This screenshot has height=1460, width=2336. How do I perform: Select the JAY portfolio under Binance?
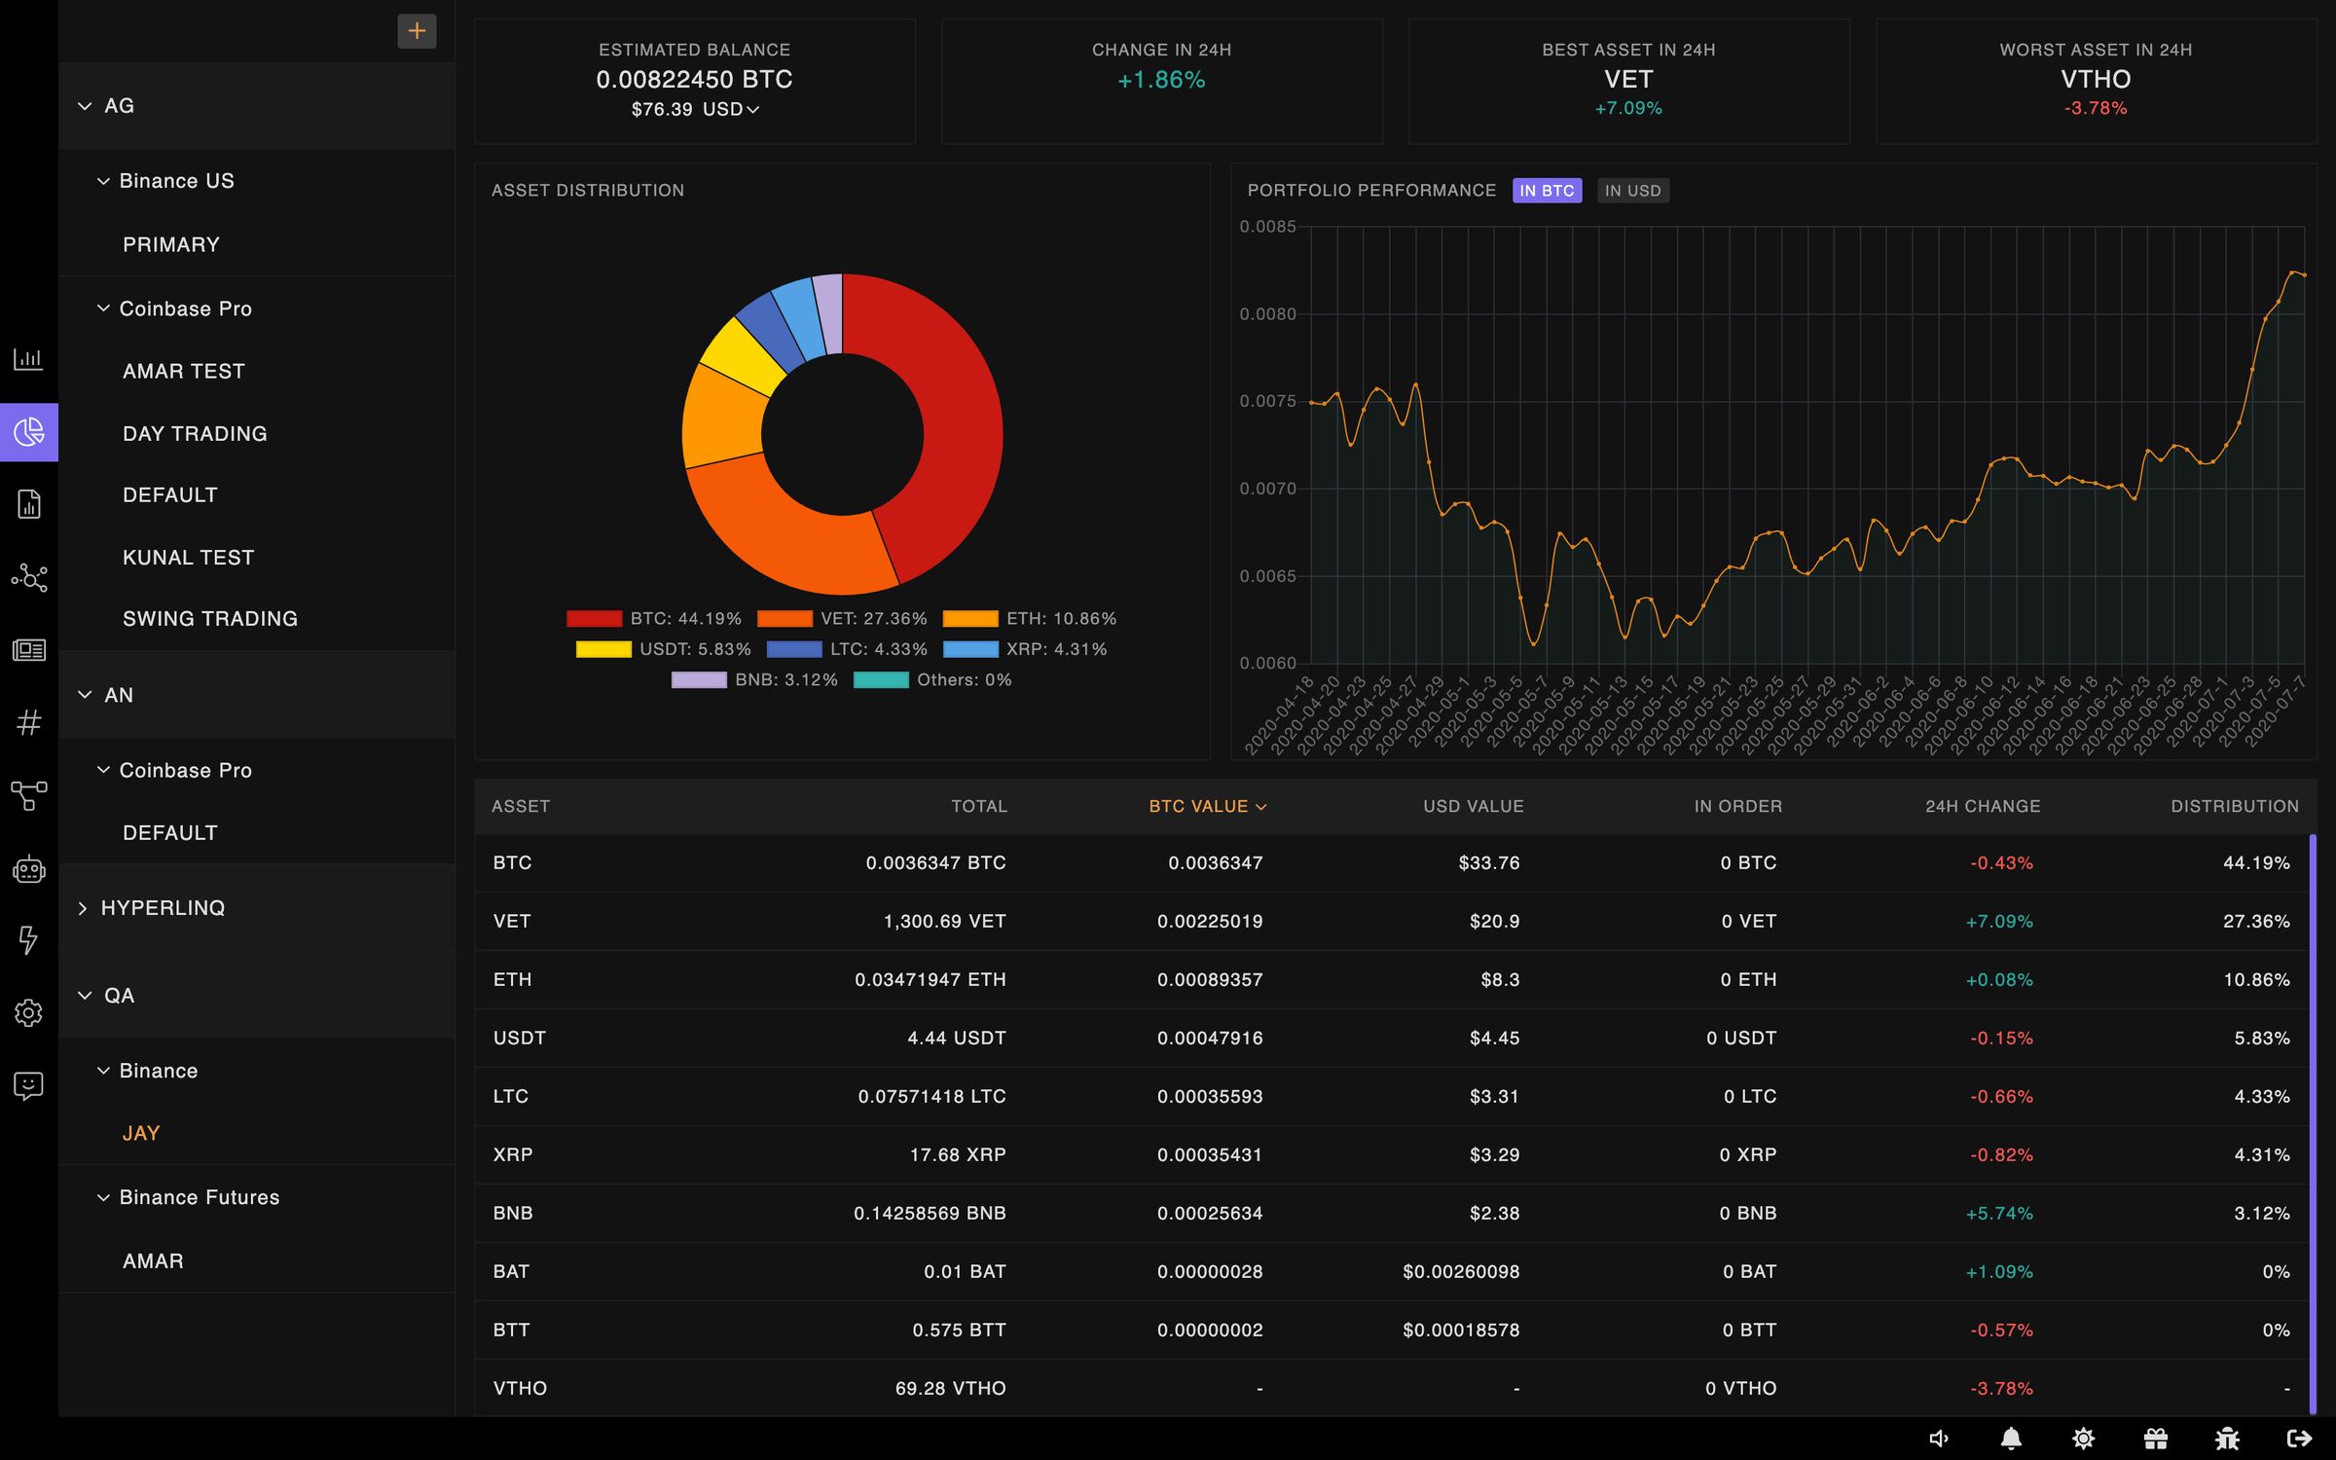pyautogui.click(x=141, y=1132)
